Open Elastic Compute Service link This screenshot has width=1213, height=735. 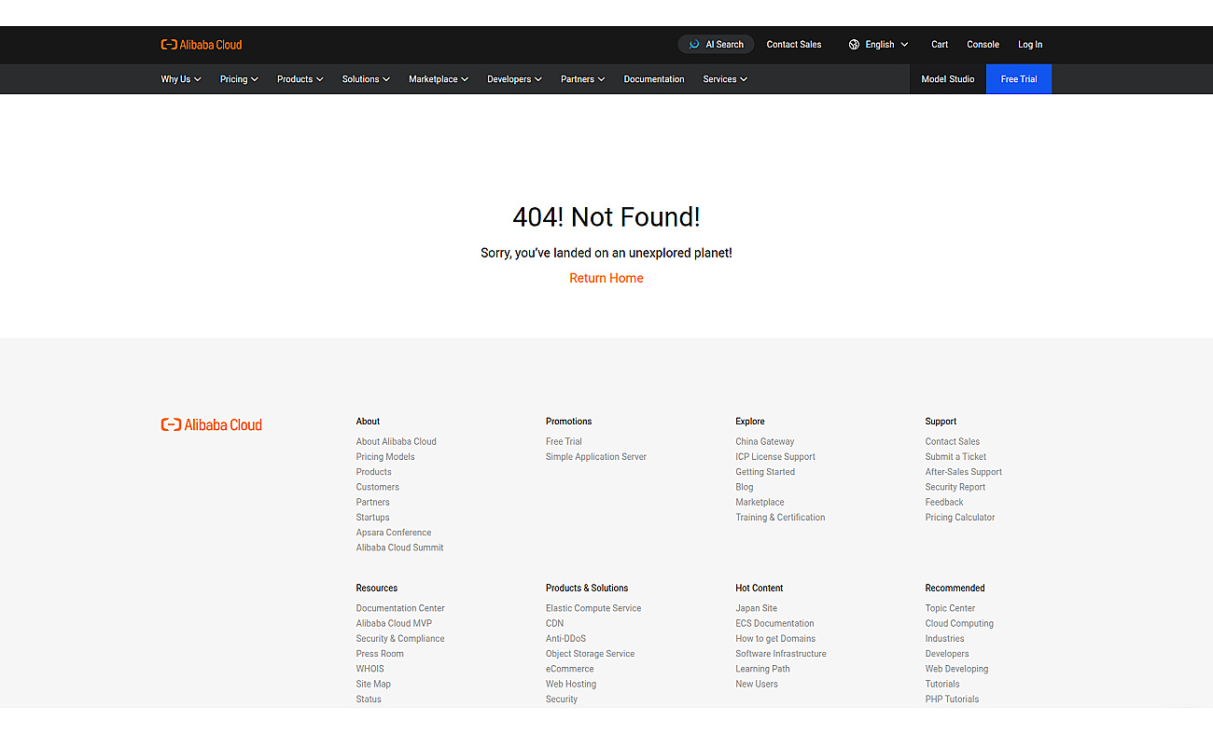[x=593, y=608]
